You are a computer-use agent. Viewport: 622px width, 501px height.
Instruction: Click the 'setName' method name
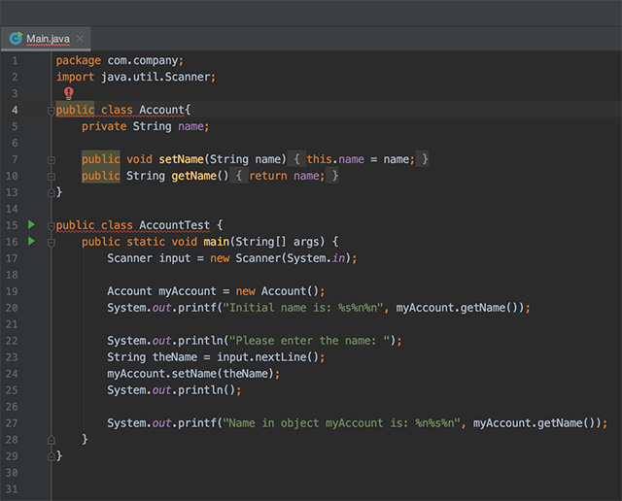[181, 159]
